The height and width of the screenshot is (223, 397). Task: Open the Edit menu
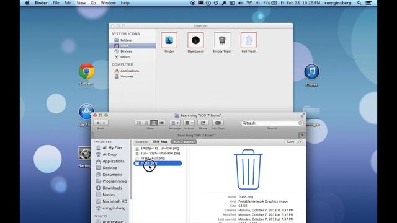click(x=68, y=3)
